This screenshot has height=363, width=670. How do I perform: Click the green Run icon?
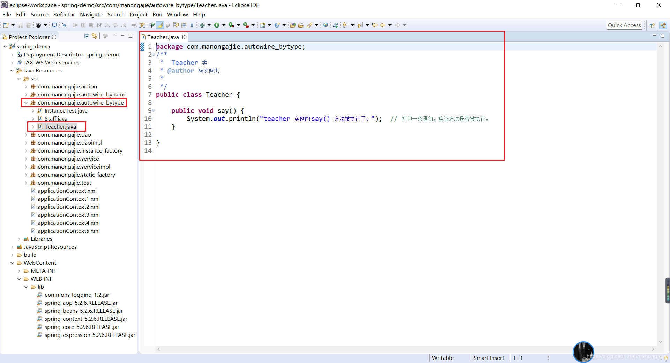click(217, 25)
